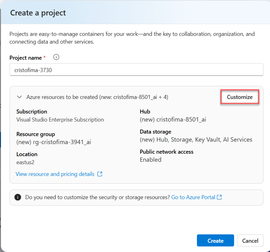
Task: Toggle the expander for cristofima-8501_ai resources summary
Action: [20, 97]
